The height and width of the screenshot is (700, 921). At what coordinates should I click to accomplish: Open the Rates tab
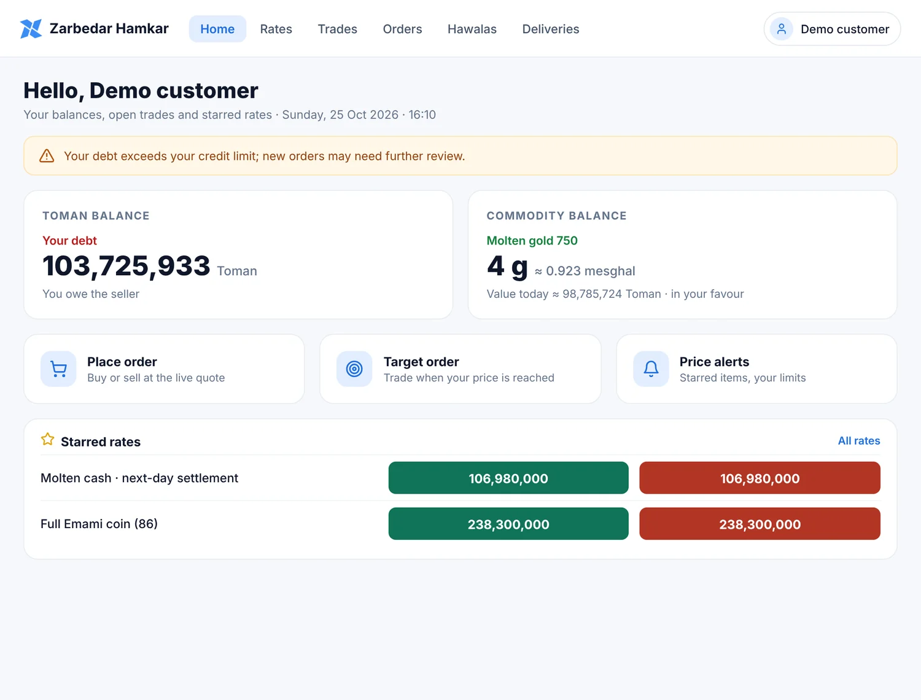[276, 29]
